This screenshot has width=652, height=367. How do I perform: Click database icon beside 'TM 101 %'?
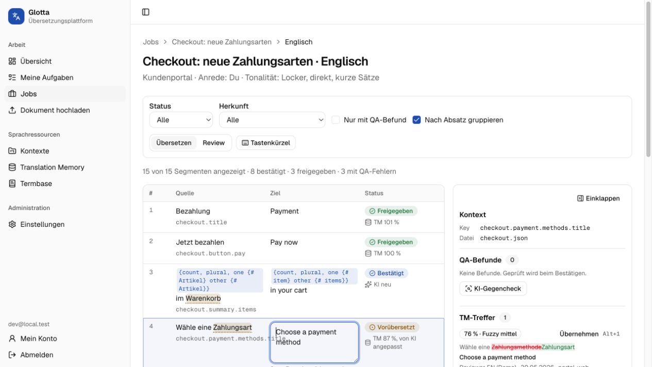click(x=368, y=222)
